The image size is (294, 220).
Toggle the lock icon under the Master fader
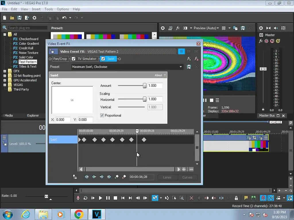pyautogui.click(x=263, y=109)
